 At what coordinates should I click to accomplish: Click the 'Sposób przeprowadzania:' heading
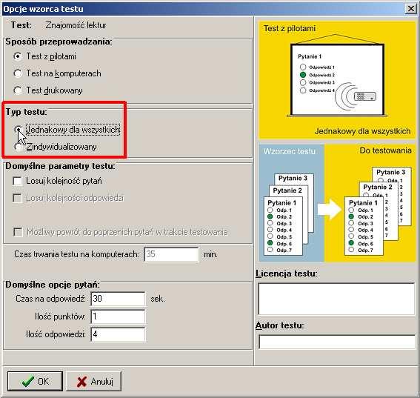point(59,42)
